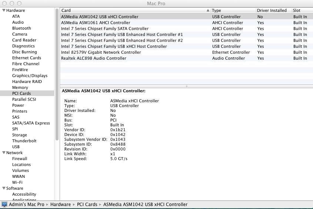This screenshot has width=313, height=209.
Task: Select Volumes under Network
Action: click(x=20, y=170)
